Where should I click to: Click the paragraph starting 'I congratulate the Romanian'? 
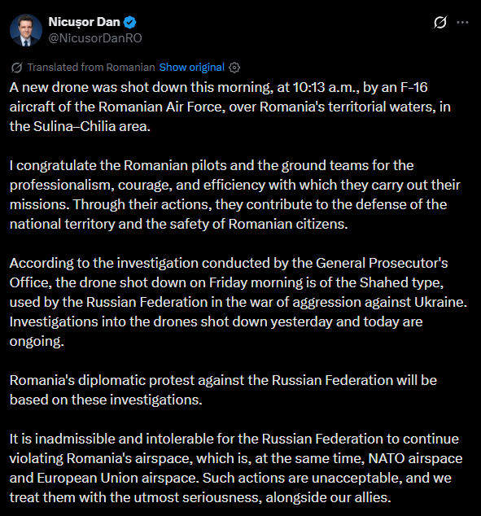click(235, 195)
